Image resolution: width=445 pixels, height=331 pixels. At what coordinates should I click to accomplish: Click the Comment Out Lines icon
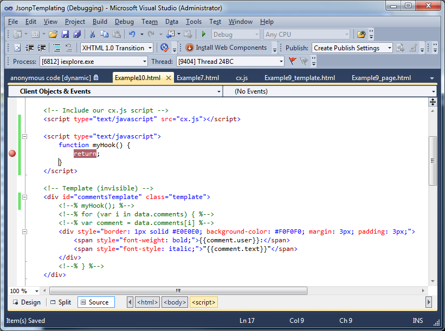57,48
